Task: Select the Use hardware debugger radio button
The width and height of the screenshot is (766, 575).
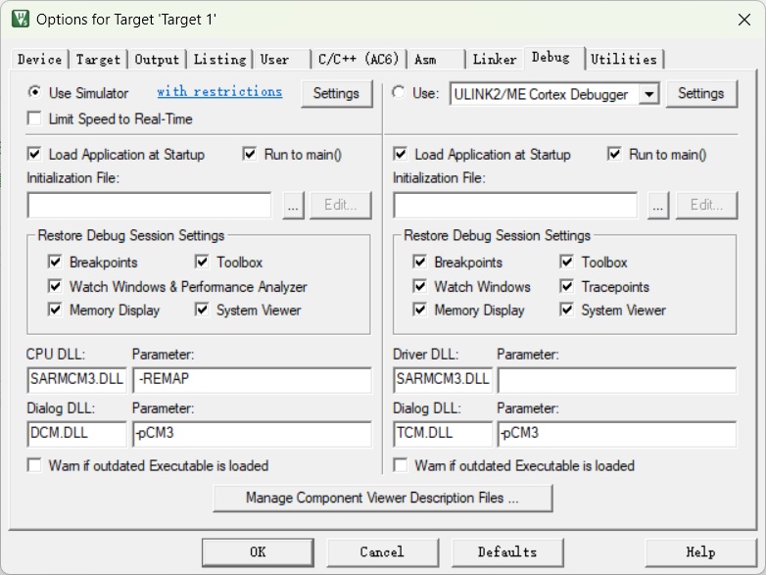Action: click(x=398, y=93)
